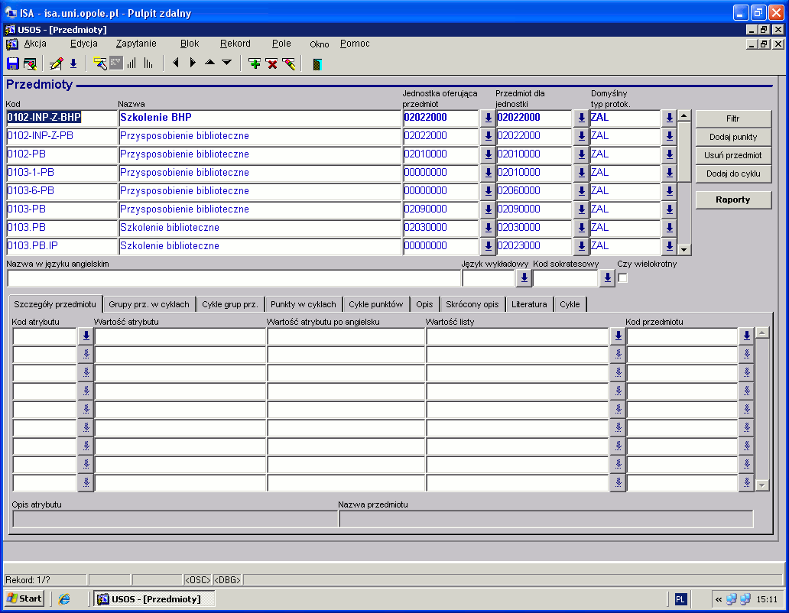
Task: Delete record with red X icon
Action: click(x=271, y=64)
